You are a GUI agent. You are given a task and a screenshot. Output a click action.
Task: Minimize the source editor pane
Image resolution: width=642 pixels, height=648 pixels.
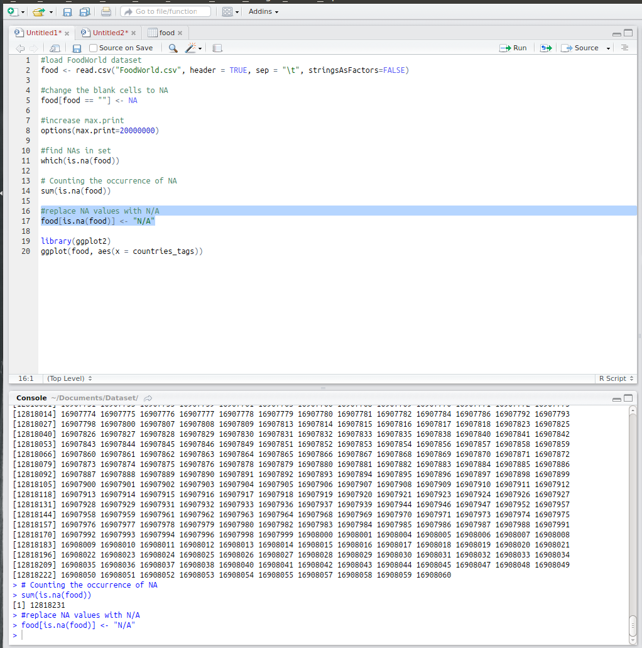point(617,33)
